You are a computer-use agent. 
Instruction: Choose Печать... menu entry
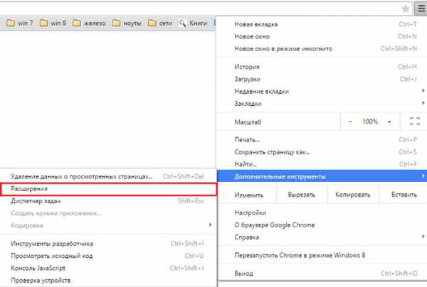pos(322,140)
